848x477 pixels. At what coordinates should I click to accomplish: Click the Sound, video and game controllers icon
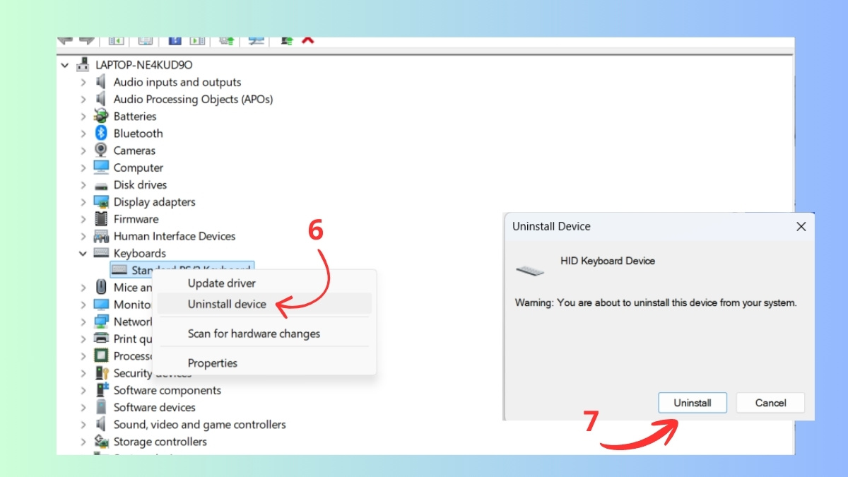(101, 425)
